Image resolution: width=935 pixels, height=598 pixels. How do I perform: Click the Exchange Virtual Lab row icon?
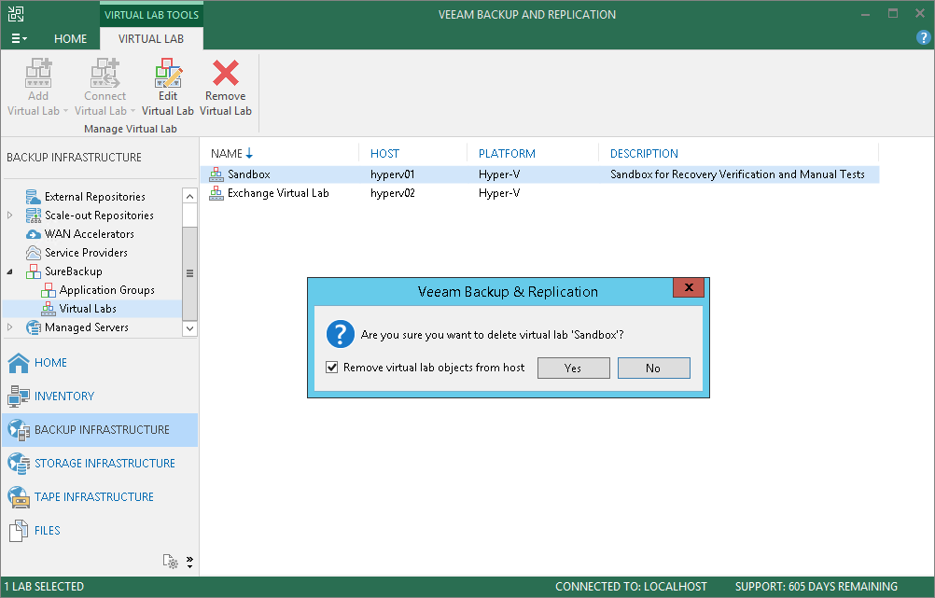pos(216,193)
